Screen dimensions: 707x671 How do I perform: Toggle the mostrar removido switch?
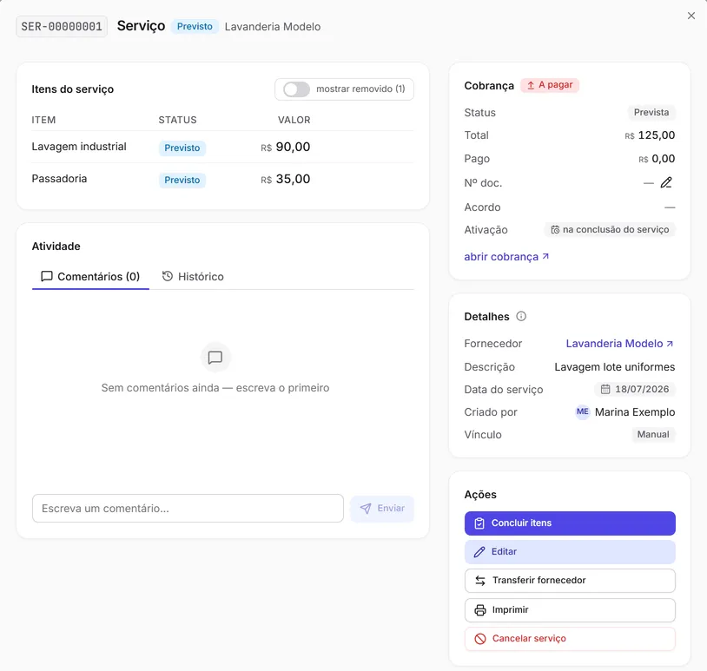click(x=296, y=89)
